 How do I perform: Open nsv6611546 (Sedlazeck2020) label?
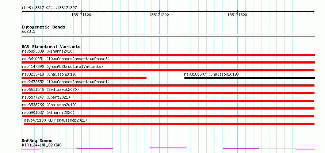click(x=50, y=89)
